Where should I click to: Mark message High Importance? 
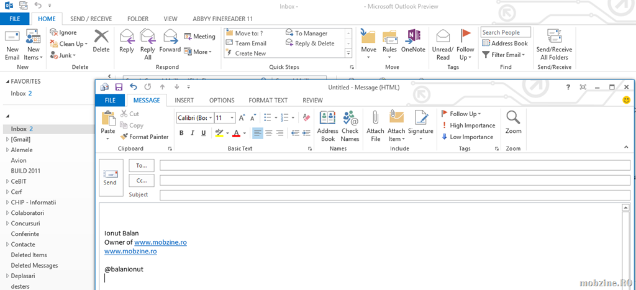[468, 125]
